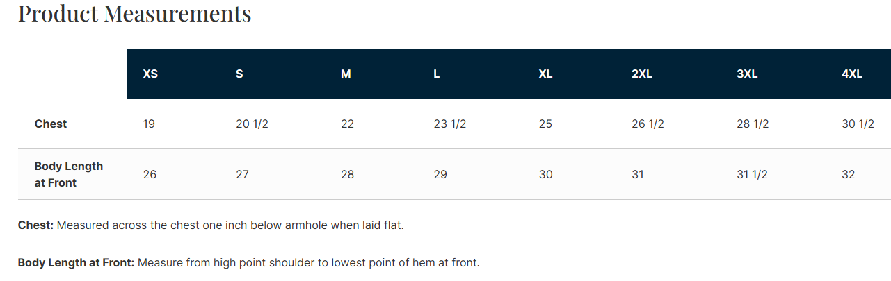The height and width of the screenshot is (281, 891).
Task: Click the 2XL size column header
Action: [x=641, y=74]
